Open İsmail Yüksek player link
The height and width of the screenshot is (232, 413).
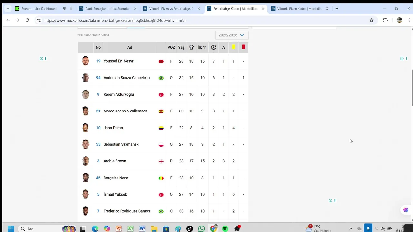click(x=115, y=194)
